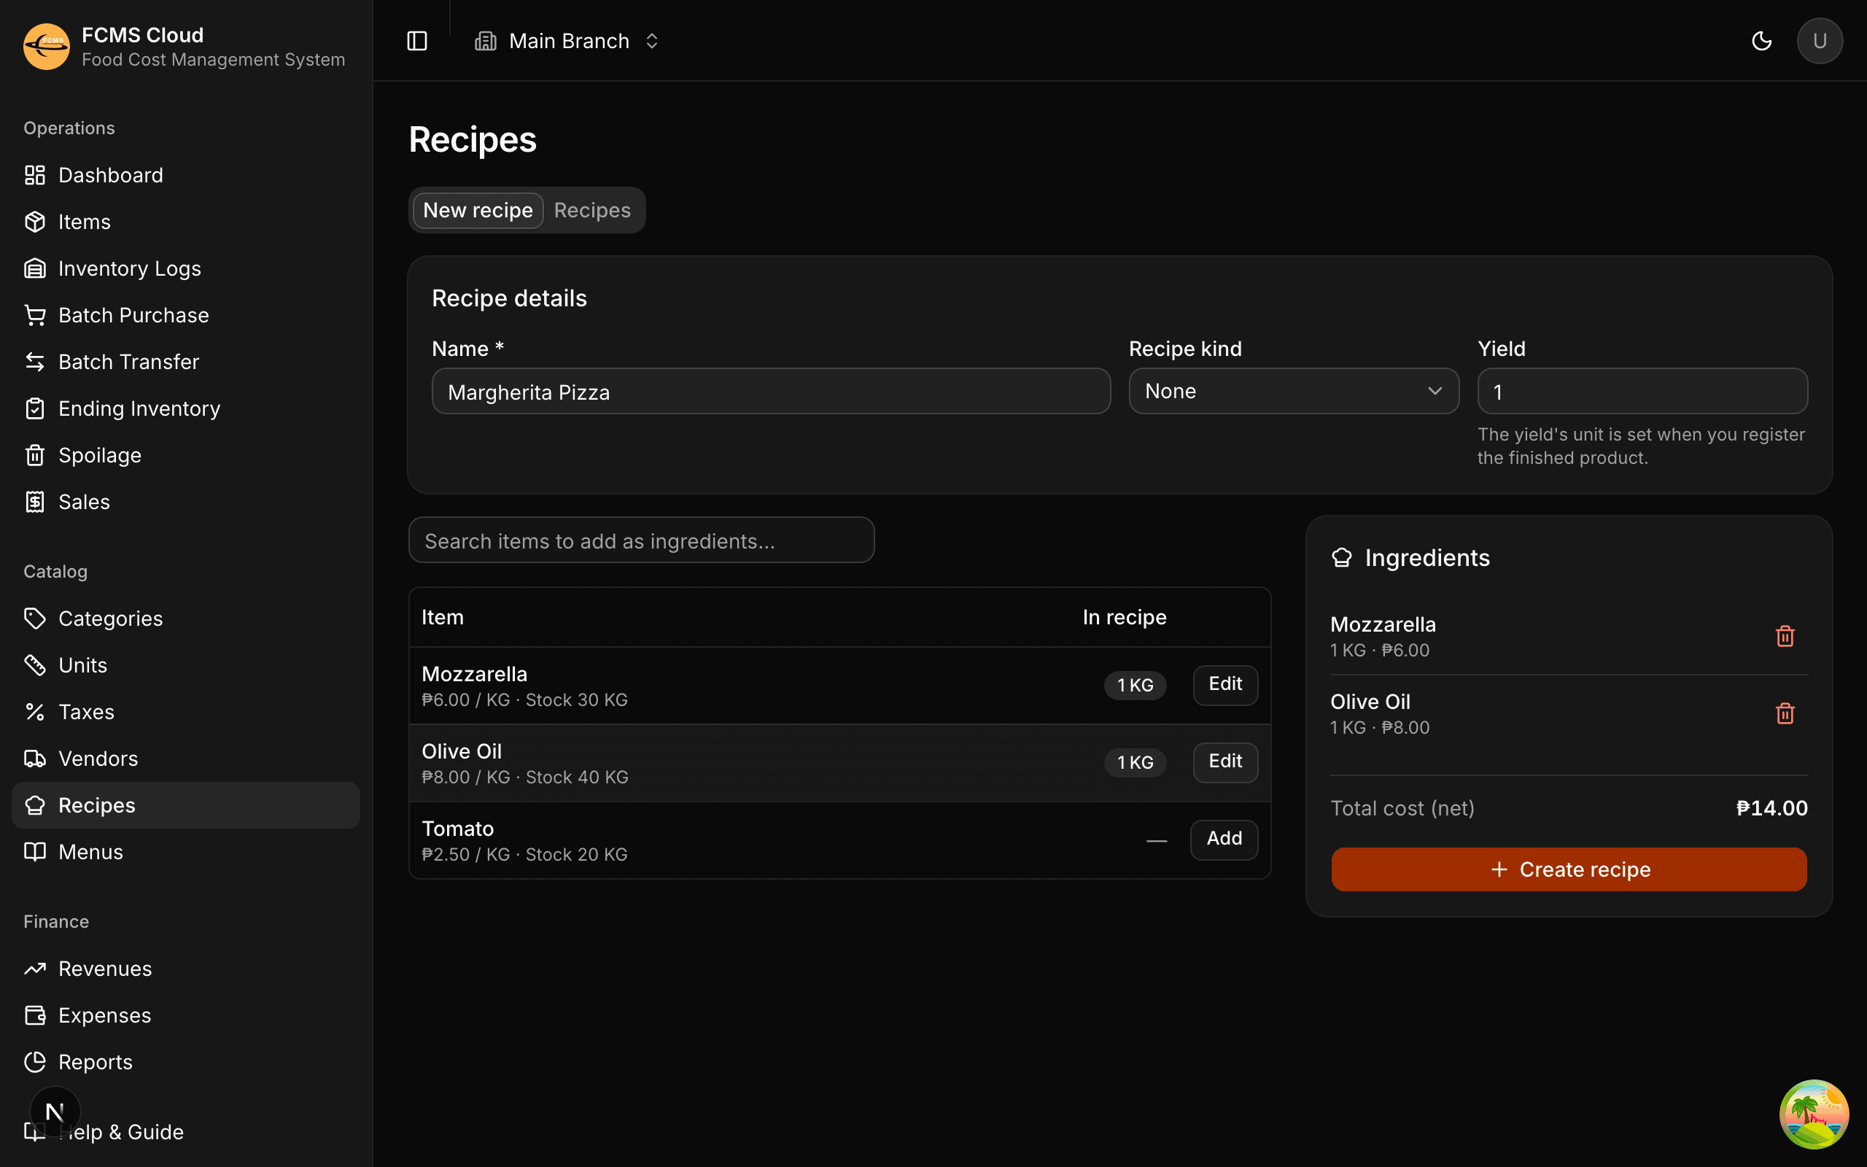Click the Olive Oil 1 KG badge
1867x1167 pixels.
pos(1135,761)
